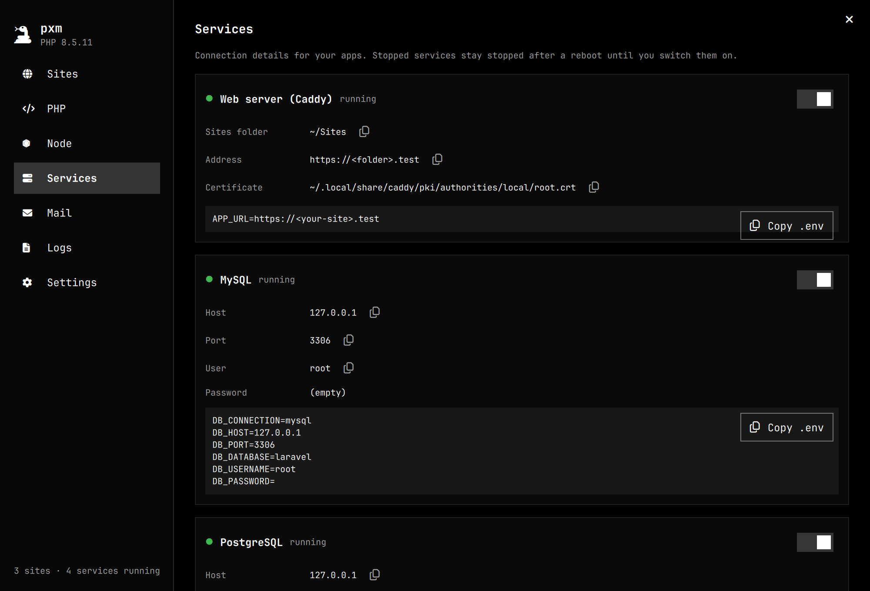Click the server icon beside Services
The image size is (870, 591).
pyautogui.click(x=27, y=178)
